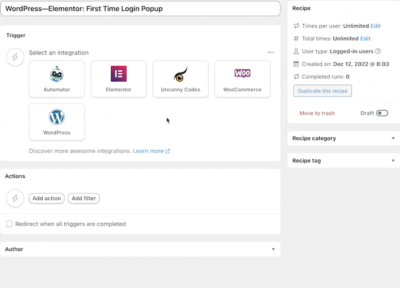400x288 pixels.
Task: Click the Add filter button
Action: coord(83,198)
